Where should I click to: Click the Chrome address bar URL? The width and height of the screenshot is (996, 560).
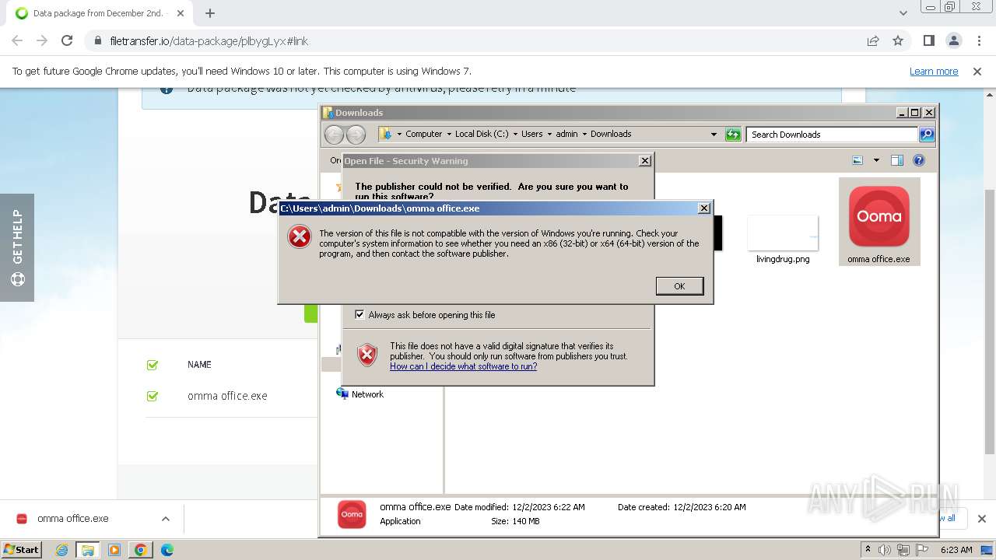click(x=209, y=40)
